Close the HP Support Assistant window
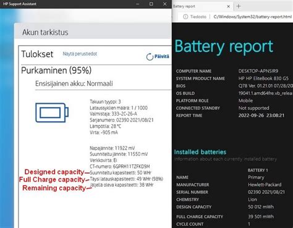Screen dimensions: 293x228 coord(164,4)
